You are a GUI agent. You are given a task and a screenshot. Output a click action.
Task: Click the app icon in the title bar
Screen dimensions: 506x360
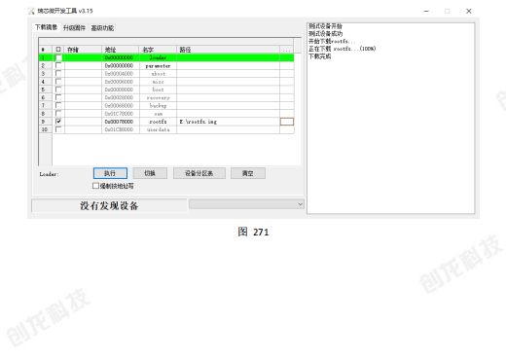(31, 11)
